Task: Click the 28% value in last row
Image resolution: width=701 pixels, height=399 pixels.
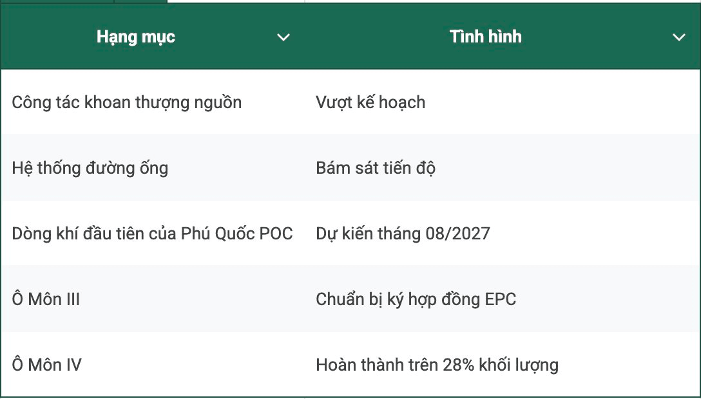Action: 458,365
